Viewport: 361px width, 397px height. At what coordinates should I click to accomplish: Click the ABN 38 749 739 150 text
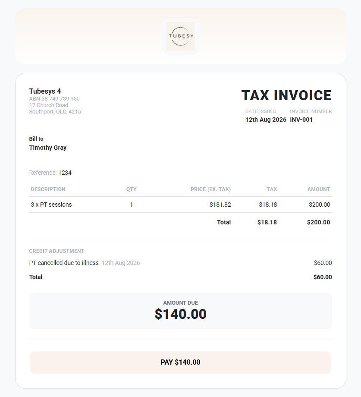coord(54,99)
